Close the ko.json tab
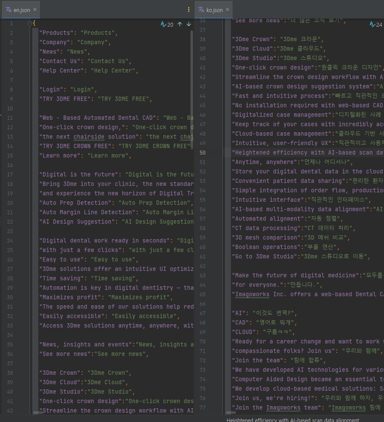This screenshot has width=384, height=422. pyautogui.click(x=227, y=10)
